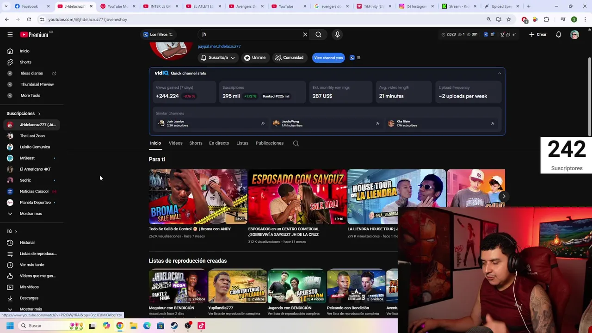The image size is (592, 333).
Task: Expand Suscripciones section arrow
Action: click(x=39, y=113)
